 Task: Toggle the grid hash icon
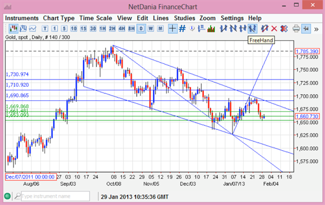tap(182, 29)
